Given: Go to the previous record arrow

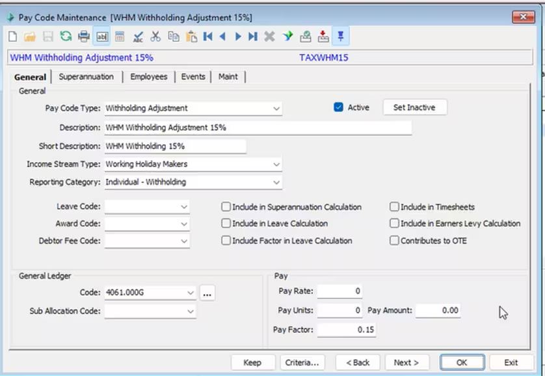Looking at the screenshot, I should pos(223,36).
